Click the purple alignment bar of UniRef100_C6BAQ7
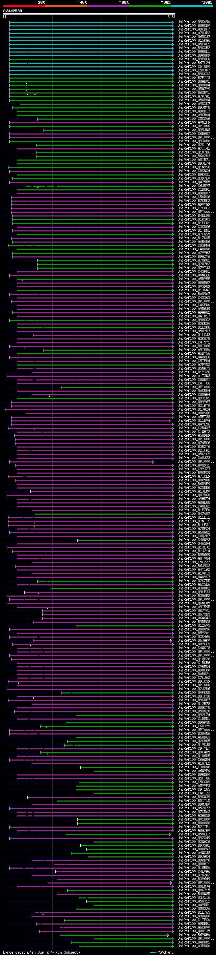This screenshot has height=955, width=216. click(91, 134)
